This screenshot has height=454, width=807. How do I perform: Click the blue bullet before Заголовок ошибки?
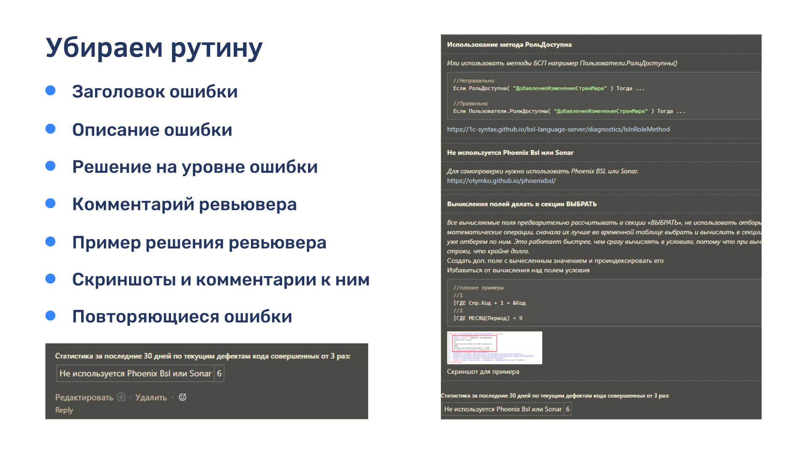click(50, 91)
